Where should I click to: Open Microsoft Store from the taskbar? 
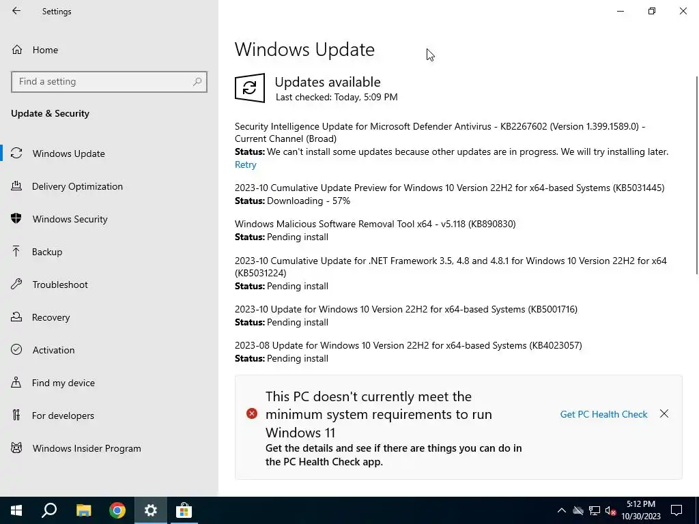coord(184,510)
